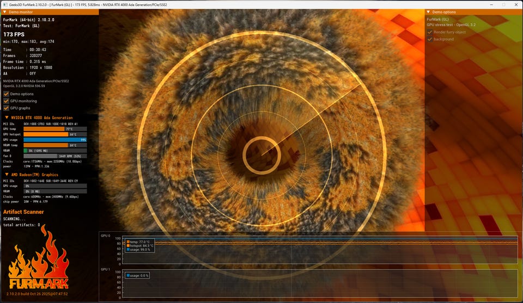The width and height of the screenshot is (523, 303).
Task: Minimize the FurMark window
Action: (491, 5)
